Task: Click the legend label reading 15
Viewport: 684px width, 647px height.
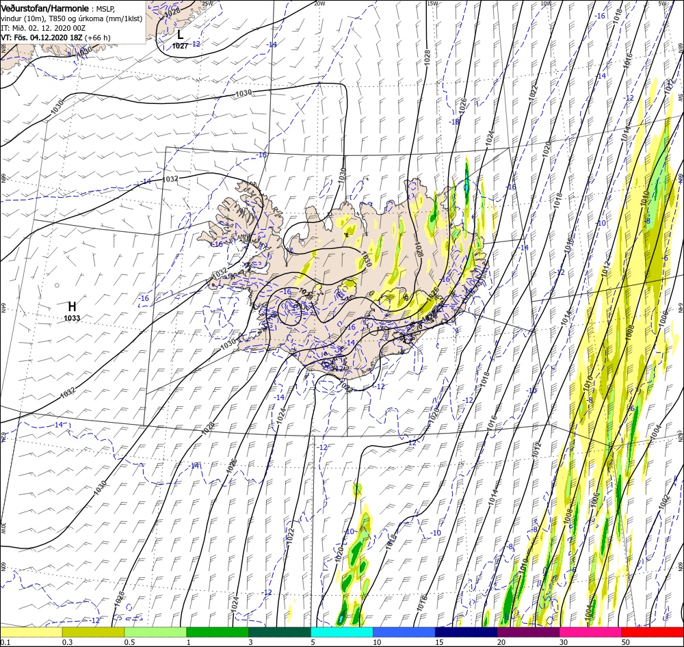Action: coord(439,642)
